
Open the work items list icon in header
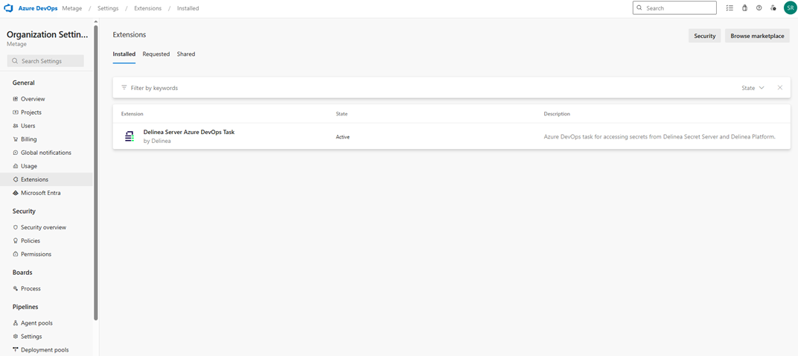(730, 8)
